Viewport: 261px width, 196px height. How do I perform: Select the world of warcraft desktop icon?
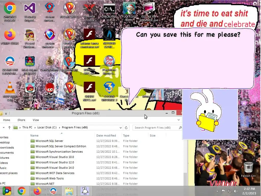[69, 38]
